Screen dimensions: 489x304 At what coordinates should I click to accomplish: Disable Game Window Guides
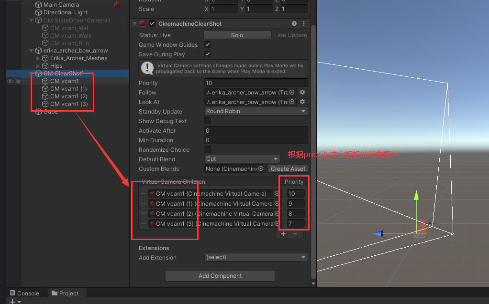(207, 44)
